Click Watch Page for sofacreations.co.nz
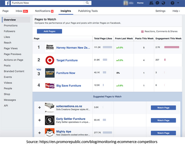Screen dimensions: 185x146 click(x=163, y=108)
